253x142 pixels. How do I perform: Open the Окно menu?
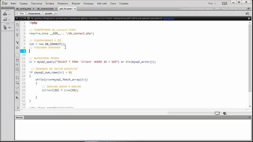tap(113, 4)
